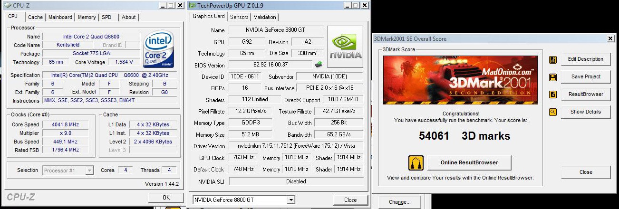Click the BIOS Version value 62.92.16.00.37
Image resolution: width=619 pixels, height=209 pixels.
pyautogui.click(x=271, y=65)
